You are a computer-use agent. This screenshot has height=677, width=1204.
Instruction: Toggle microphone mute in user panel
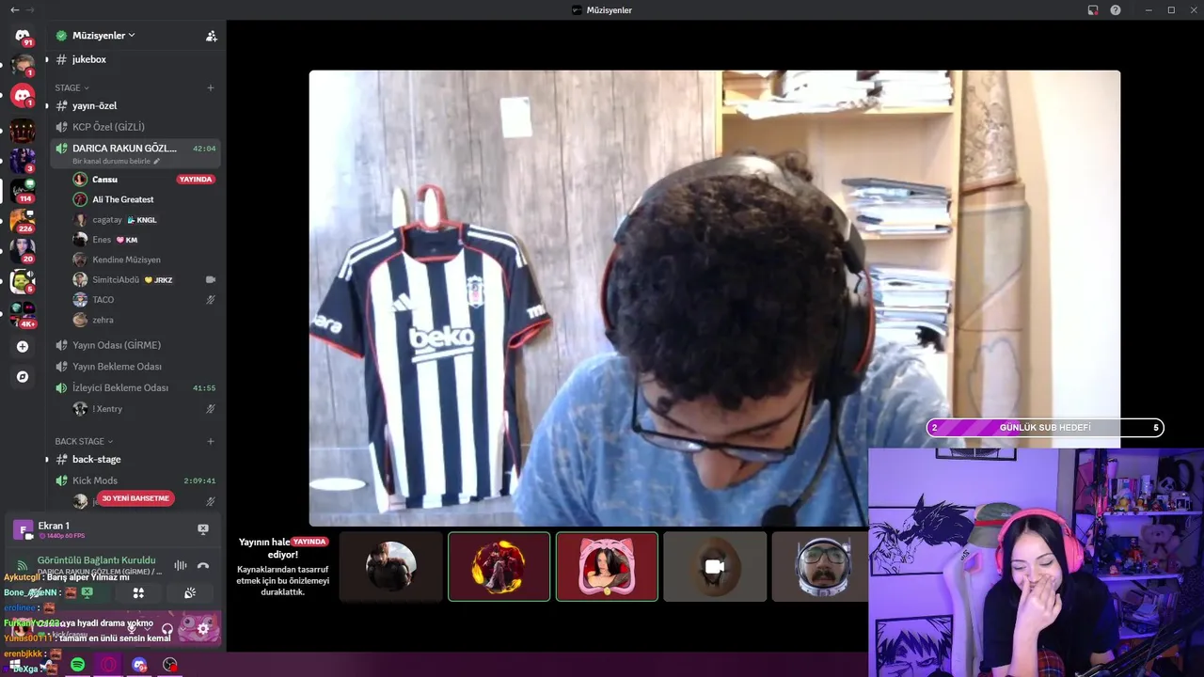click(x=131, y=629)
